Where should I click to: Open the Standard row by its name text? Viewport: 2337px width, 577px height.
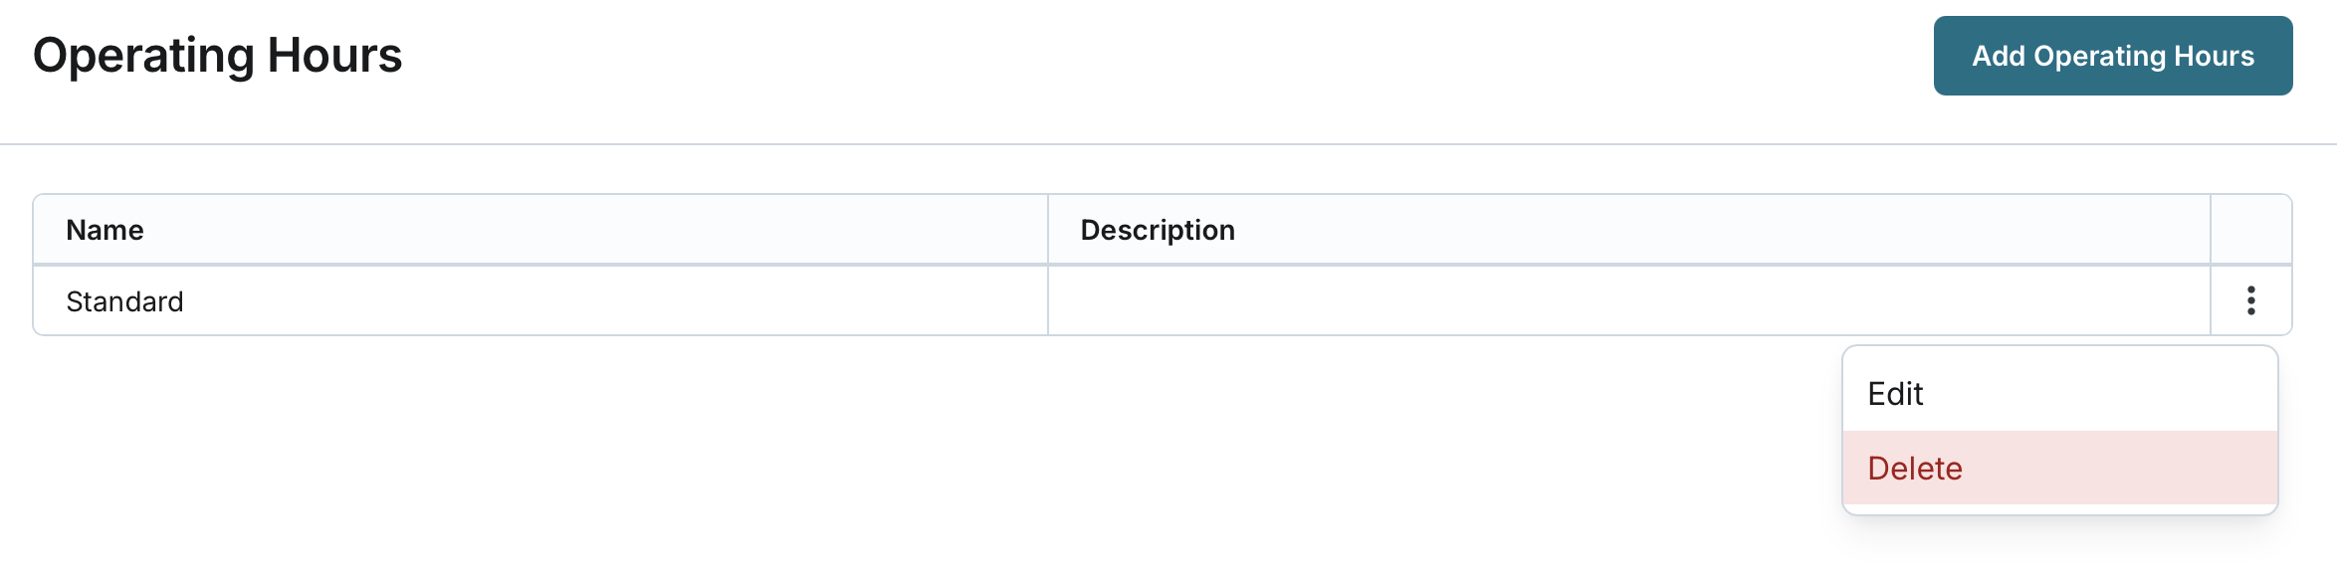[x=124, y=301]
